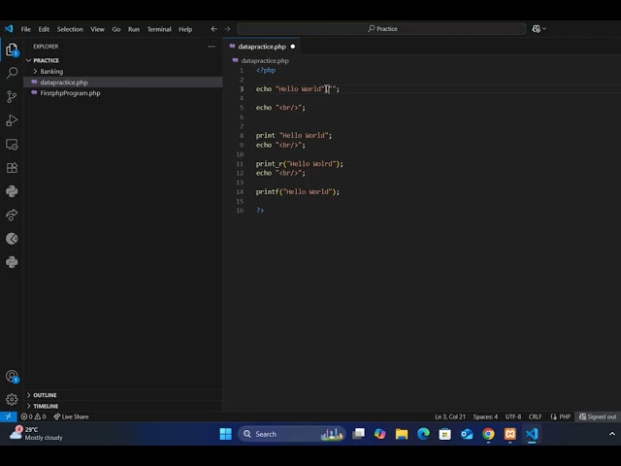Click the <?php opening tag on line 1
The width and height of the screenshot is (621, 466).
265,70
